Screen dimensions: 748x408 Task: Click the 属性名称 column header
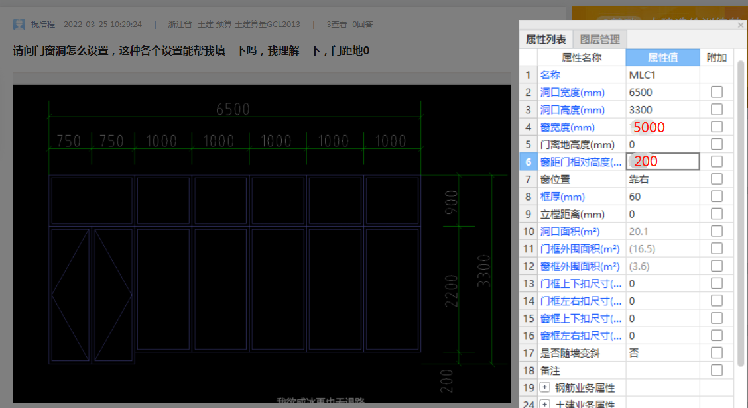[x=582, y=58]
